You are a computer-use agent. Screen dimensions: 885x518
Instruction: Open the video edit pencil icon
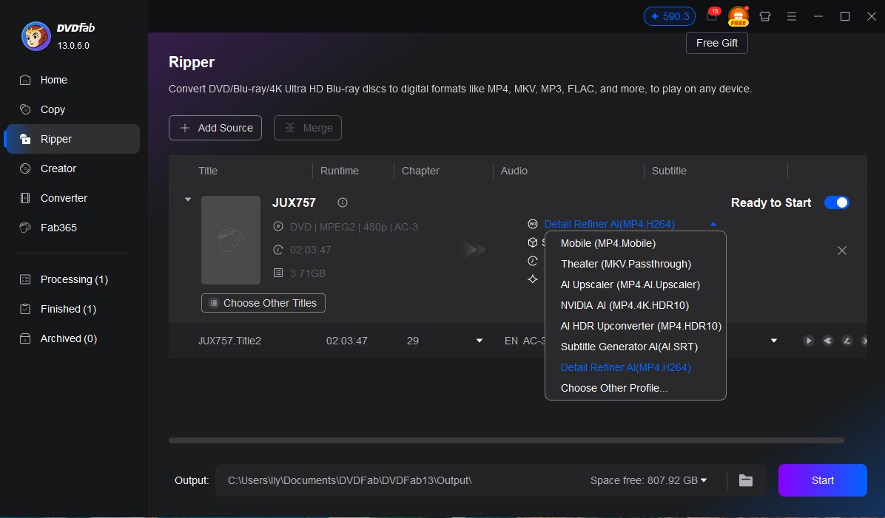pyautogui.click(x=847, y=341)
